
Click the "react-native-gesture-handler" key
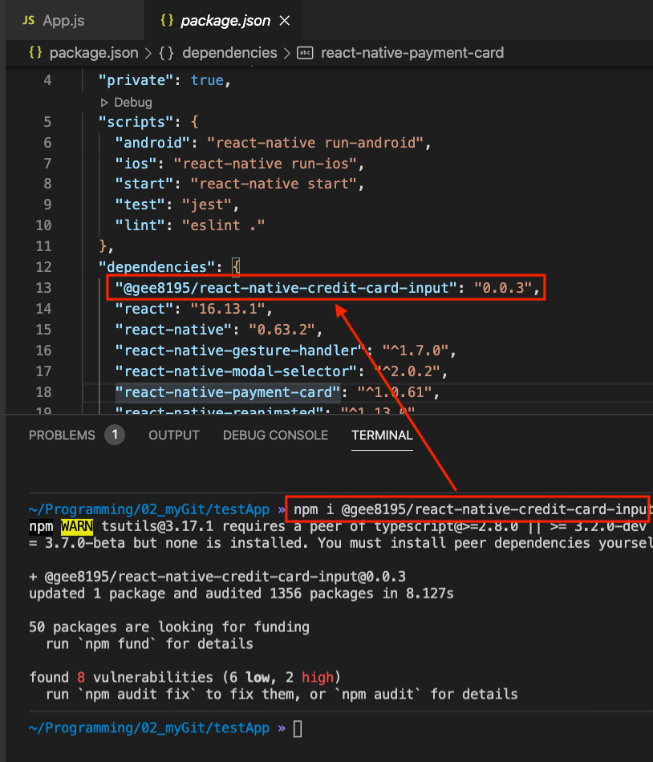tap(240, 351)
